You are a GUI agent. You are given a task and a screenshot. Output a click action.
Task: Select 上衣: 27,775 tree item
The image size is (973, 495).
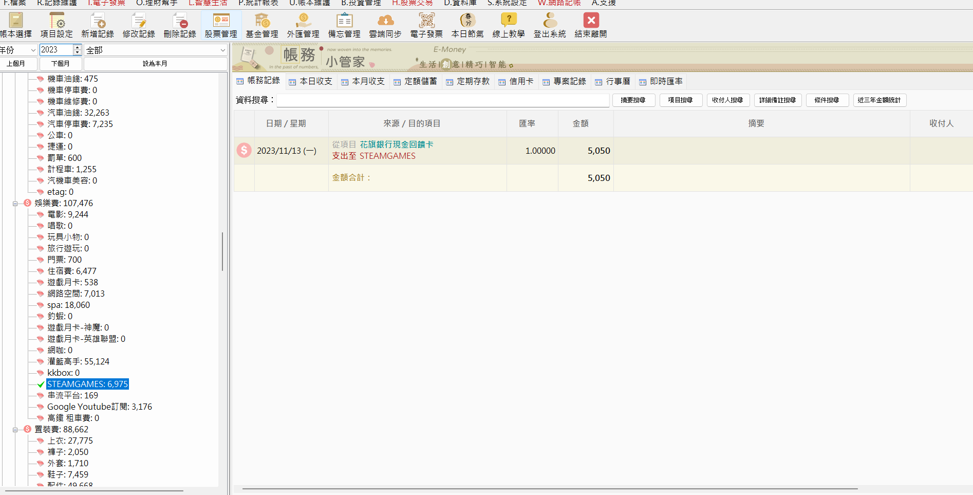[70, 441]
